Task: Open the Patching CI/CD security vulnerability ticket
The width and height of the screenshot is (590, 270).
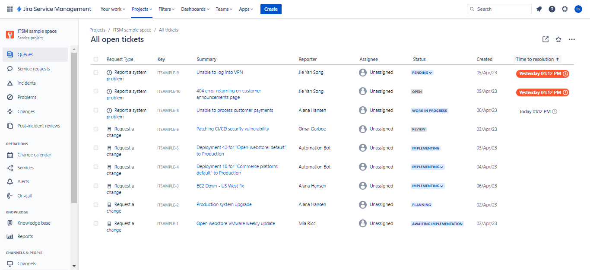Action: [233, 129]
